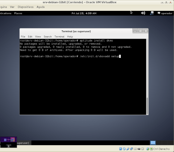
Task: Open VirtualBox Ayuda menu
Action: [x=41, y=7]
